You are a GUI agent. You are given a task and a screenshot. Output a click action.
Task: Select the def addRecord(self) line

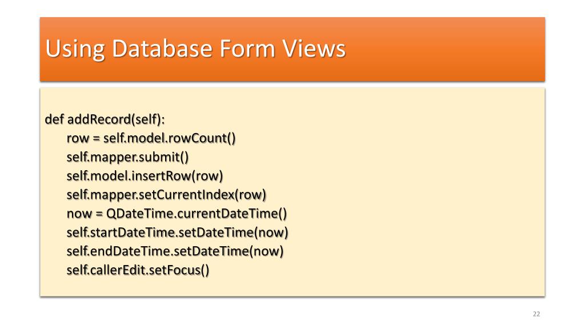pyautogui.click(x=105, y=119)
